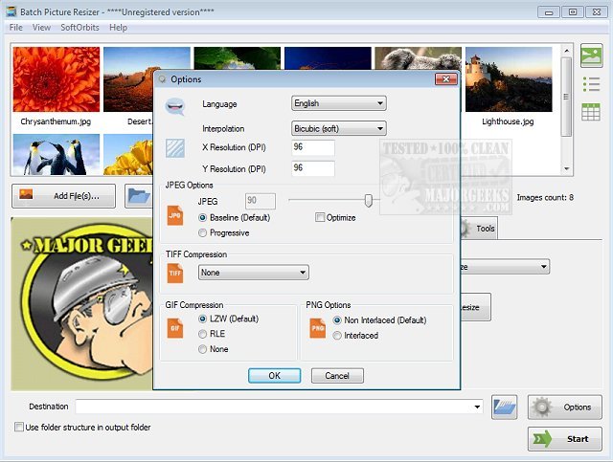Click the Options button in main window
The width and height of the screenshot is (613, 462).
point(564,407)
